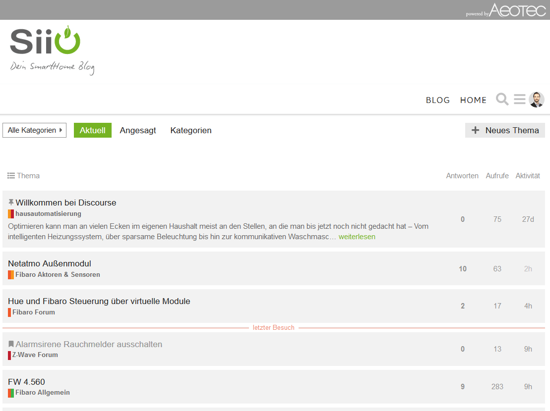Switch to the Kategorien tab
Image resolution: width=550 pixels, height=411 pixels.
(191, 130)
